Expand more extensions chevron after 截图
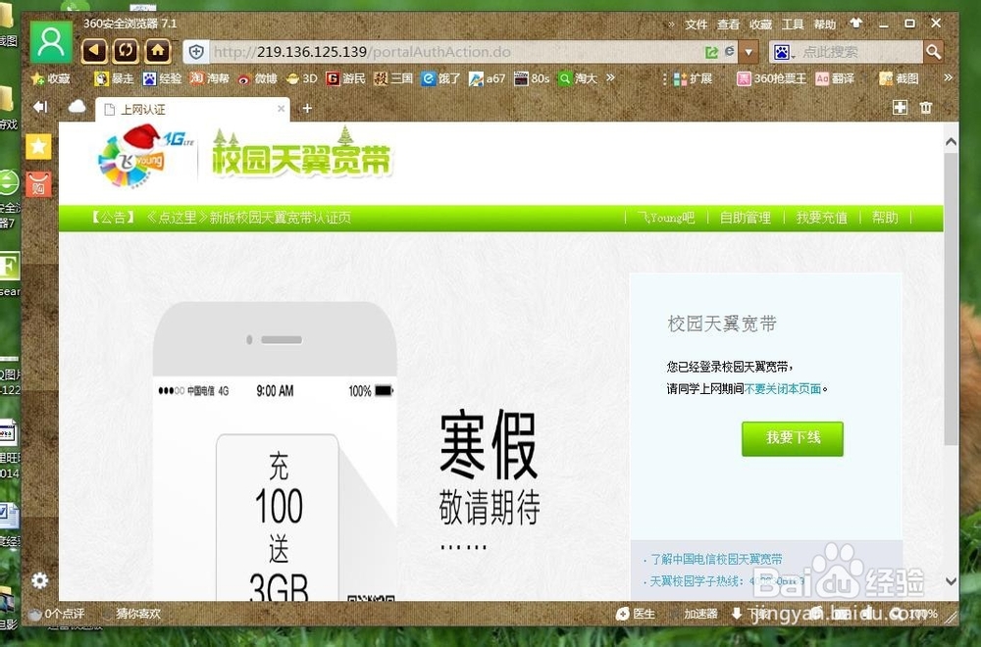Image resolution: width=981 pixels, height=647 pixels. pyautogui.click(x=948, y=77)
